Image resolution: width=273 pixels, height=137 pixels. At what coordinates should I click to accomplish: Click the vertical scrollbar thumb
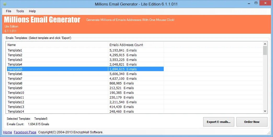(265, 50)
